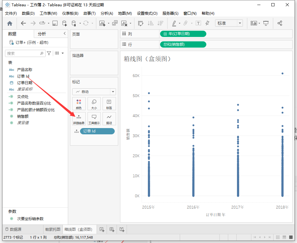Show filmstrip view icon
The width and height of the screenshot is (297, 243).
(284, 237)
